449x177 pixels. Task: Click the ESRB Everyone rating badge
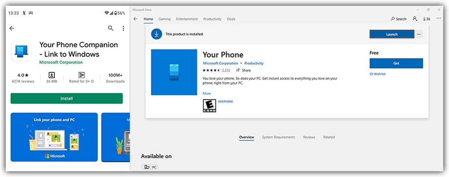point(209,106)
